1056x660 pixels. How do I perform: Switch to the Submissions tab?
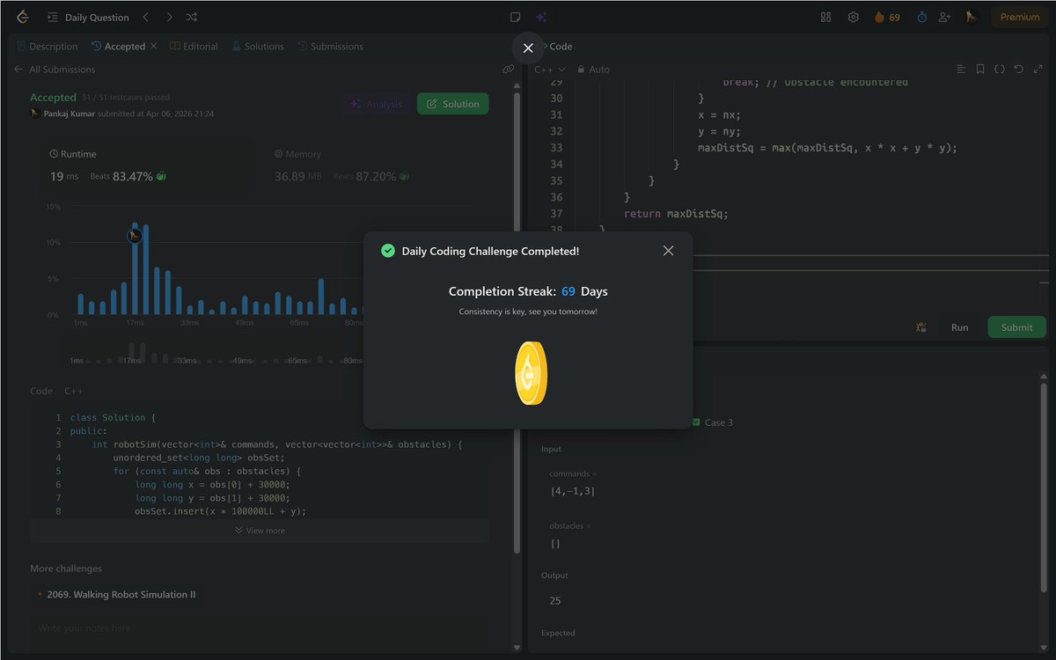[330, 47]
